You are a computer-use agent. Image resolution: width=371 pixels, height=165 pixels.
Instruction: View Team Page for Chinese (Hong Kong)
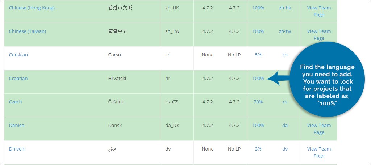319,11
